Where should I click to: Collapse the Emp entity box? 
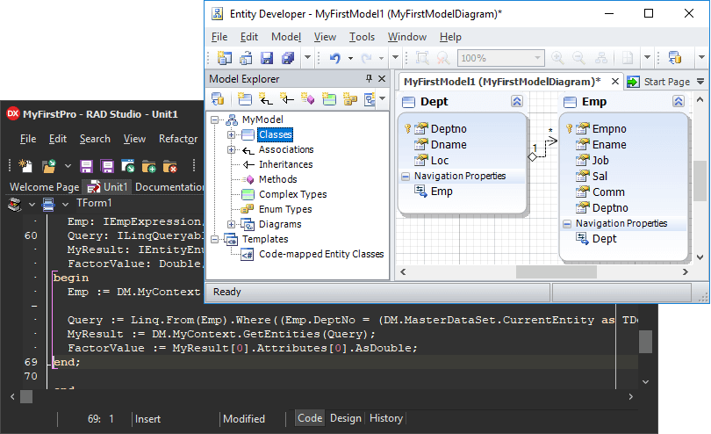tap(679, 102)
